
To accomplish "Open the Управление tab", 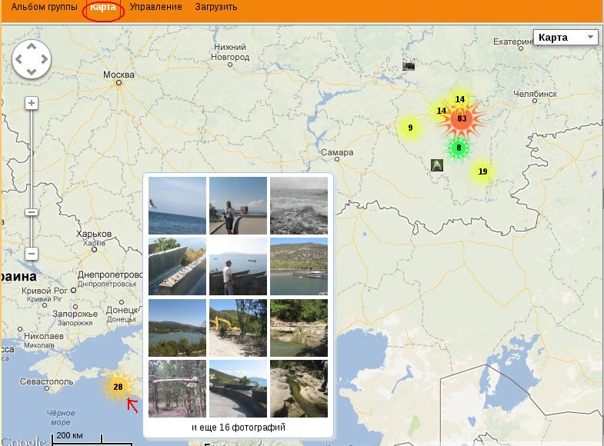I will [x=155, y=7].
